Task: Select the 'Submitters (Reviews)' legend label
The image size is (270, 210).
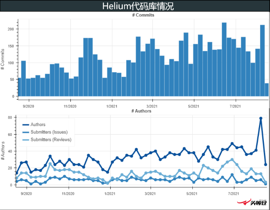Action: (51, 139)
